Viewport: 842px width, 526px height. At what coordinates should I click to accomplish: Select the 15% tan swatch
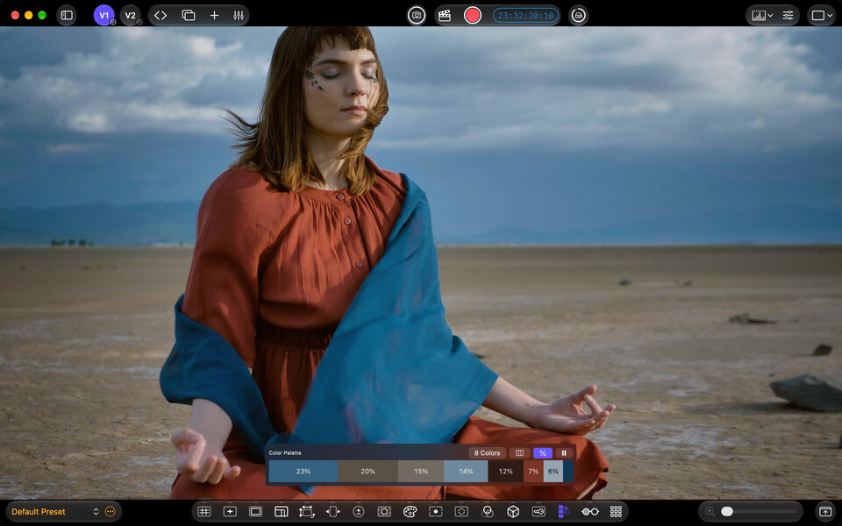click(421, 472)
